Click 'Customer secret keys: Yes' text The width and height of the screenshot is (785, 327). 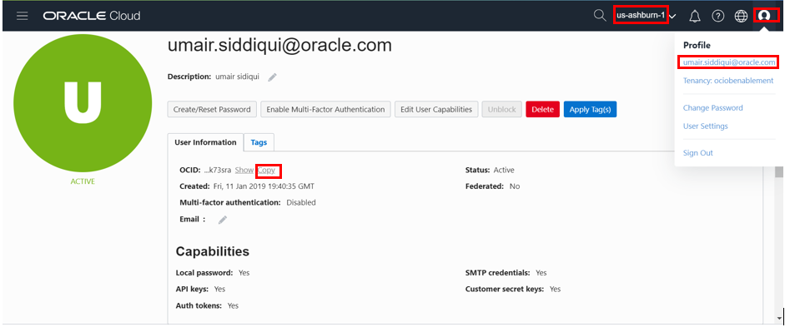click(513, 289)
